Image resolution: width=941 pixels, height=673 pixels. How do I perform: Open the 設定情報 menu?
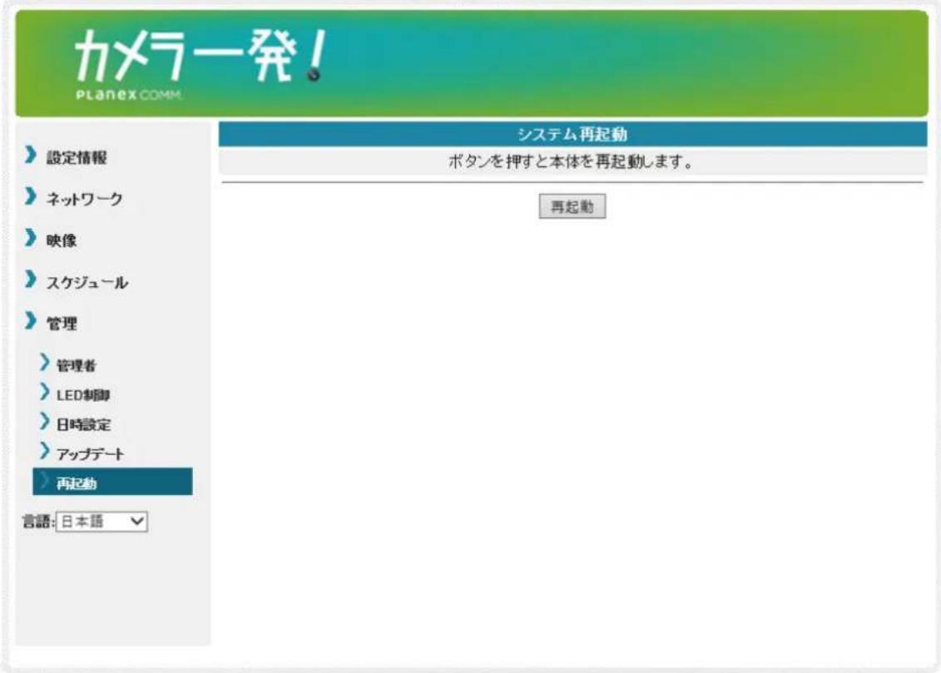tap(77, 158)
